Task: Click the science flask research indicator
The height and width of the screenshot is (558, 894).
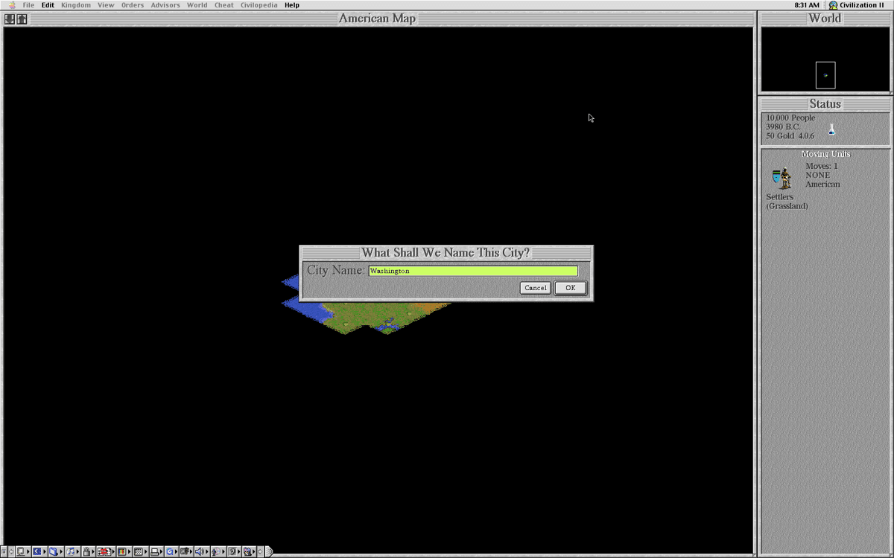Action: tap(831, 129)
